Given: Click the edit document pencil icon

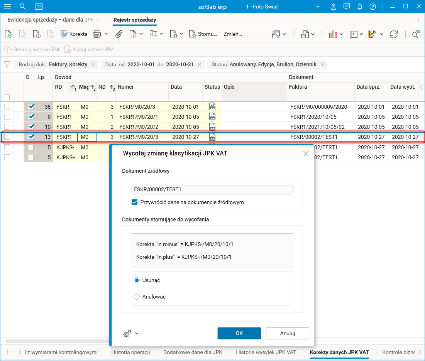Looking at the screenshot, I should [23, 34].
